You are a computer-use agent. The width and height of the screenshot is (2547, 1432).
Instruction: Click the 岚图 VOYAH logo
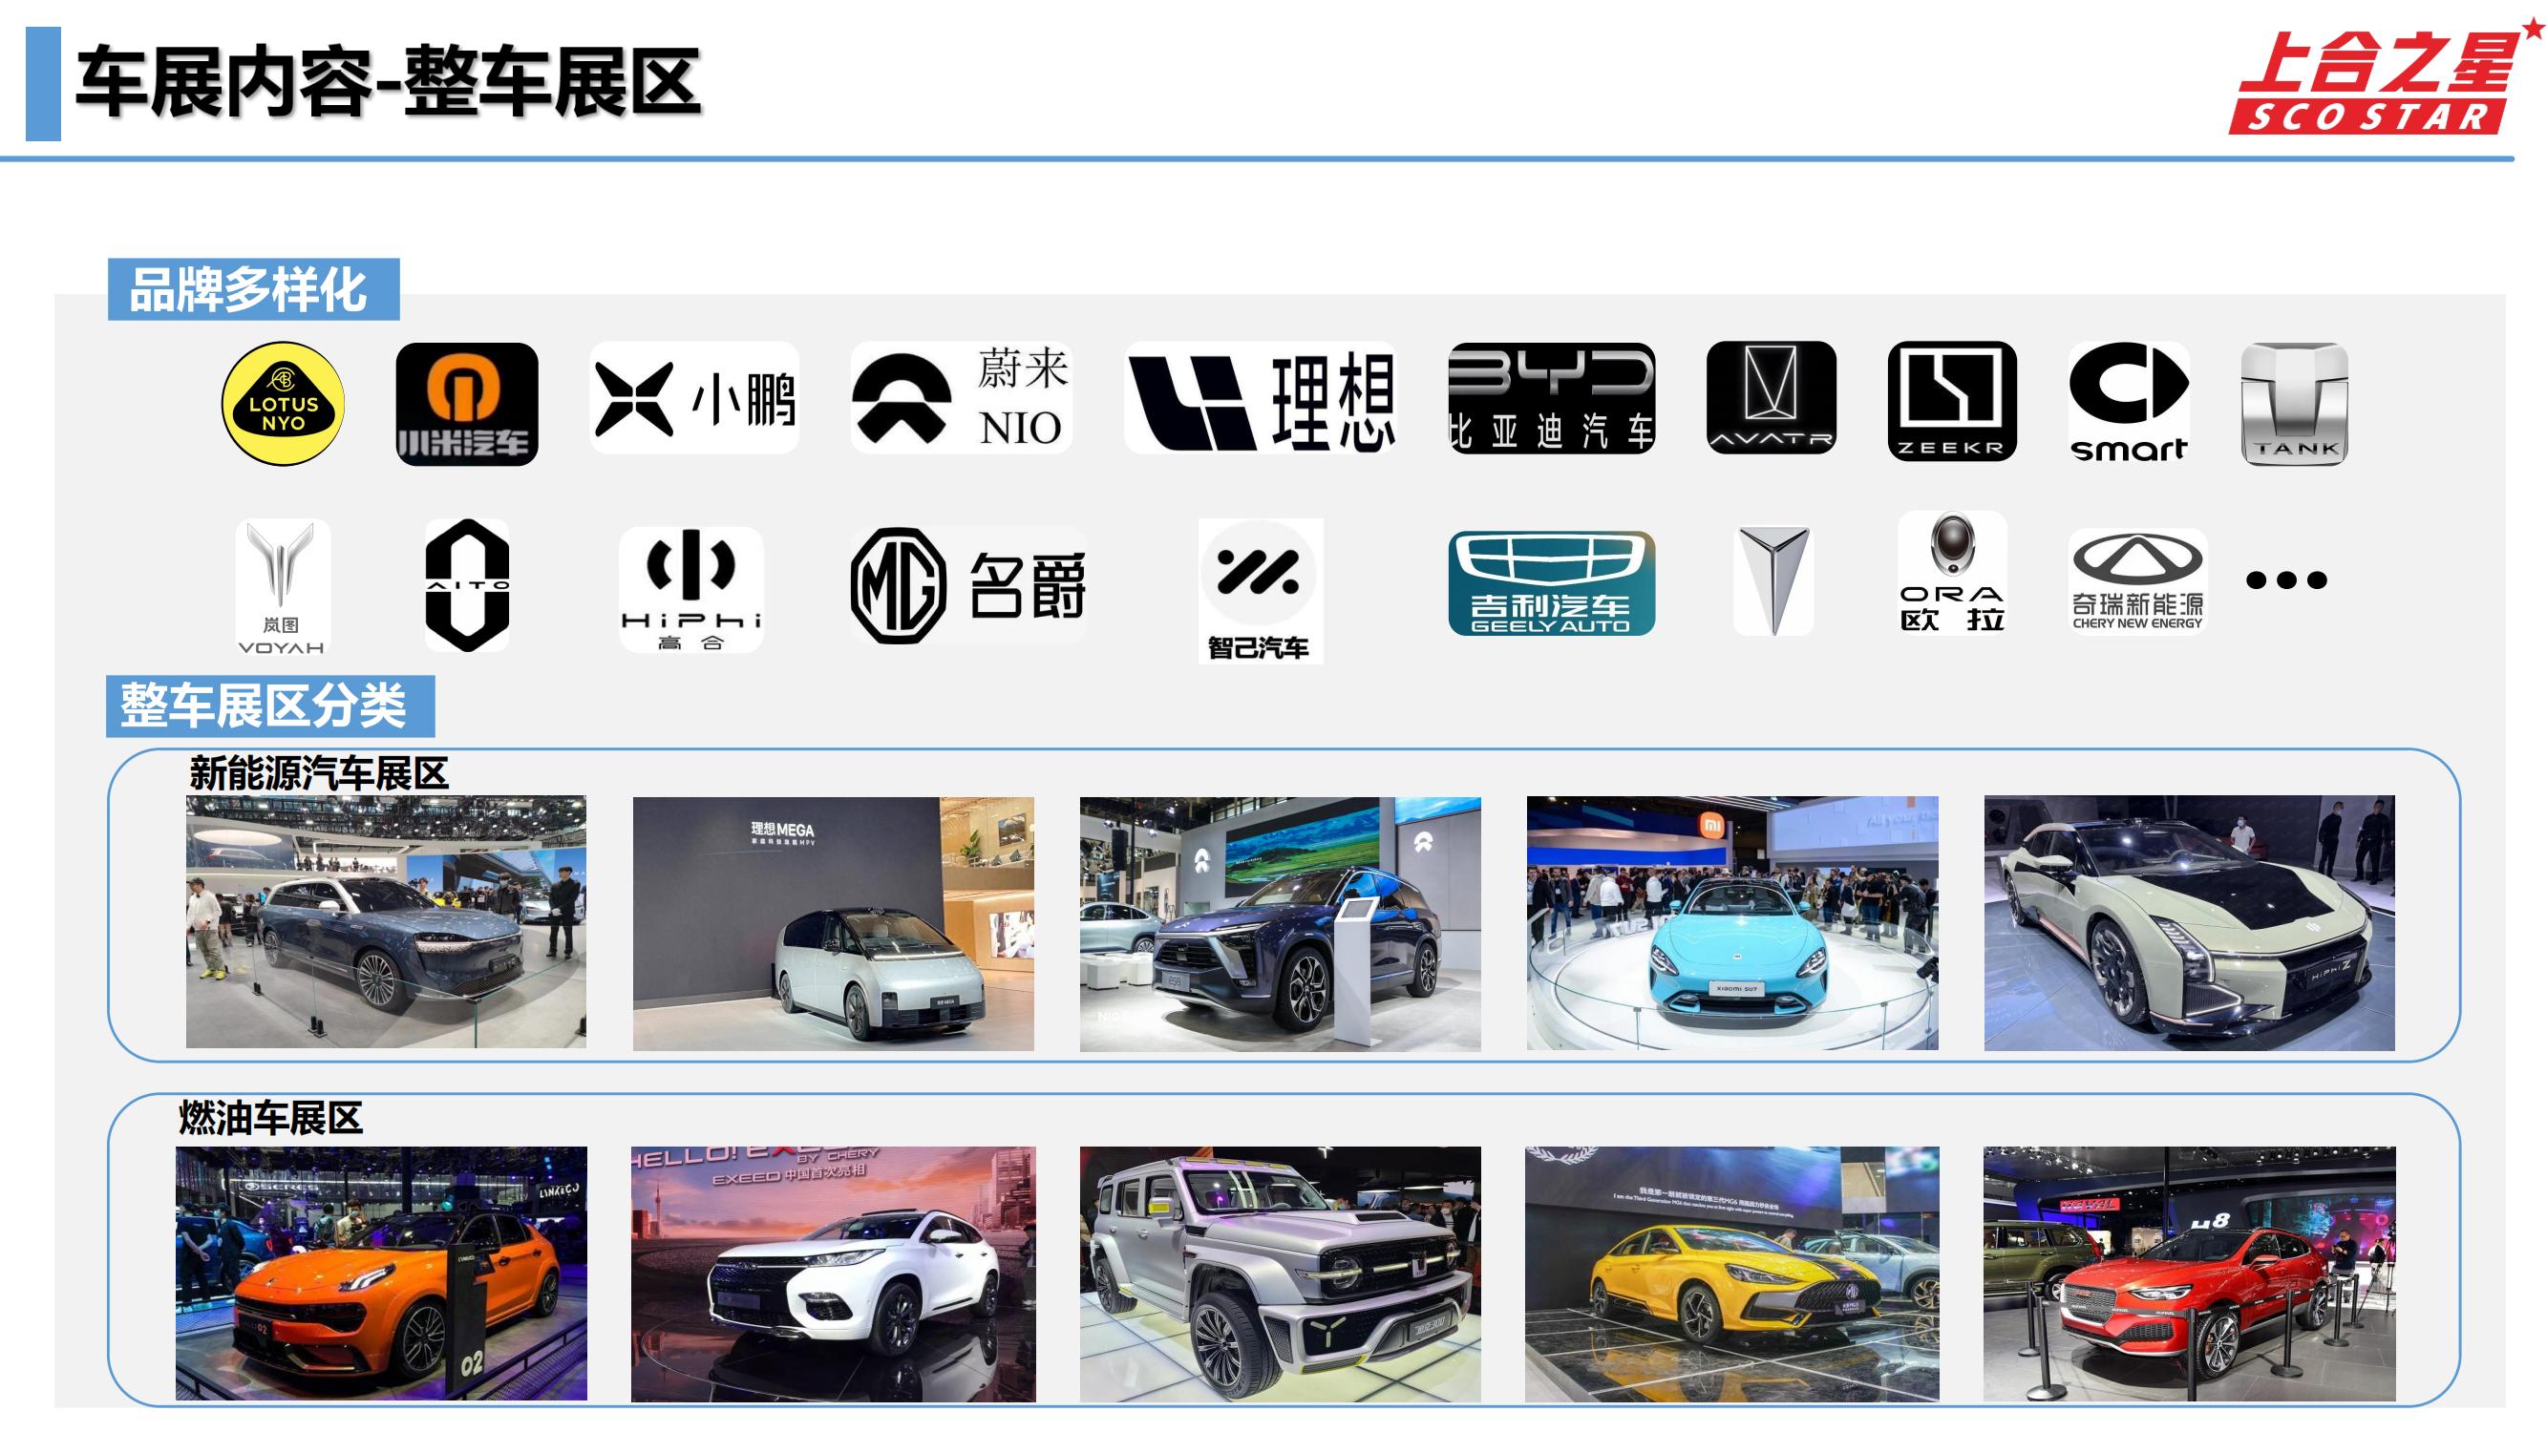[x=282, y=588]
